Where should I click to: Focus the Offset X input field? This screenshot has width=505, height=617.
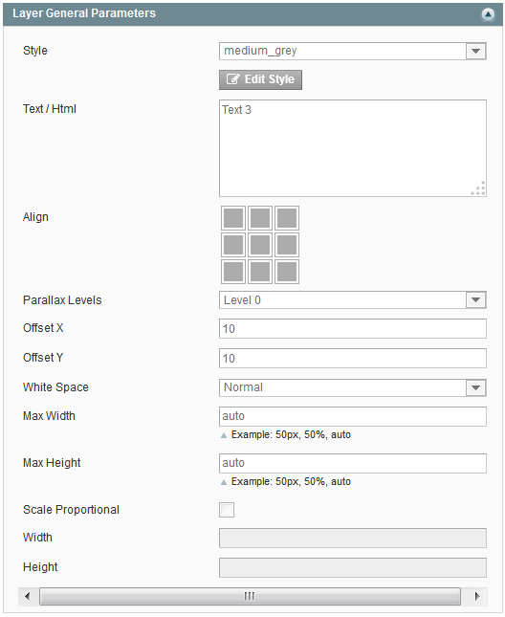[x=353, y=328]
